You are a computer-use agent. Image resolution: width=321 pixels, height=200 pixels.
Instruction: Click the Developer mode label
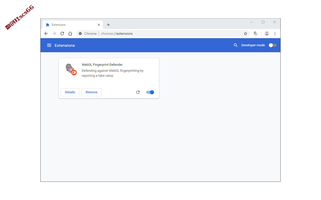click(253, 45)
